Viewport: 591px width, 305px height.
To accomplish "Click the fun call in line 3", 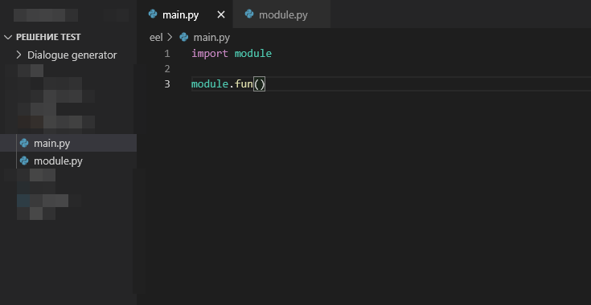I will coord(244,83).
